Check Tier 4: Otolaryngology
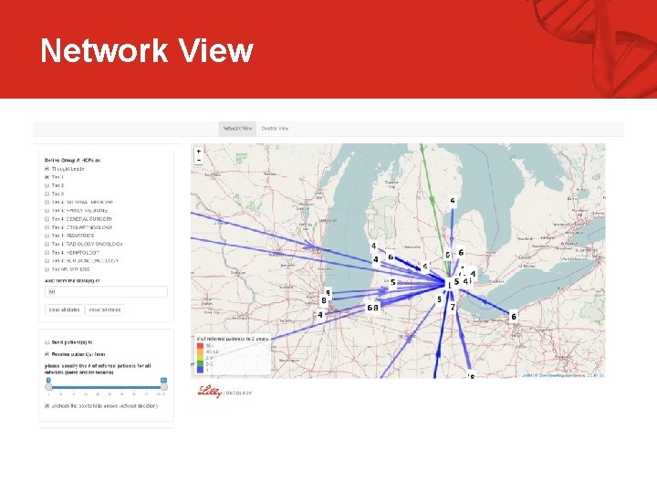Image resolution: width=657 pixels, height=493 pixels. (47, 227)
